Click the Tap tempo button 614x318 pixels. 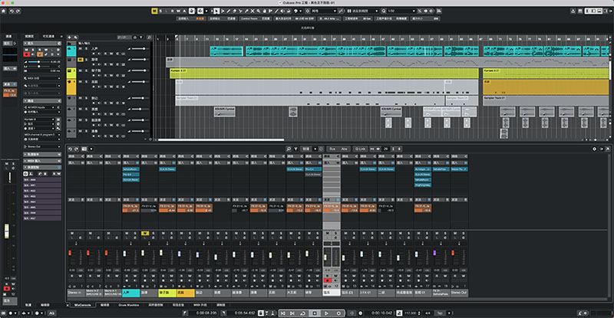440,313
